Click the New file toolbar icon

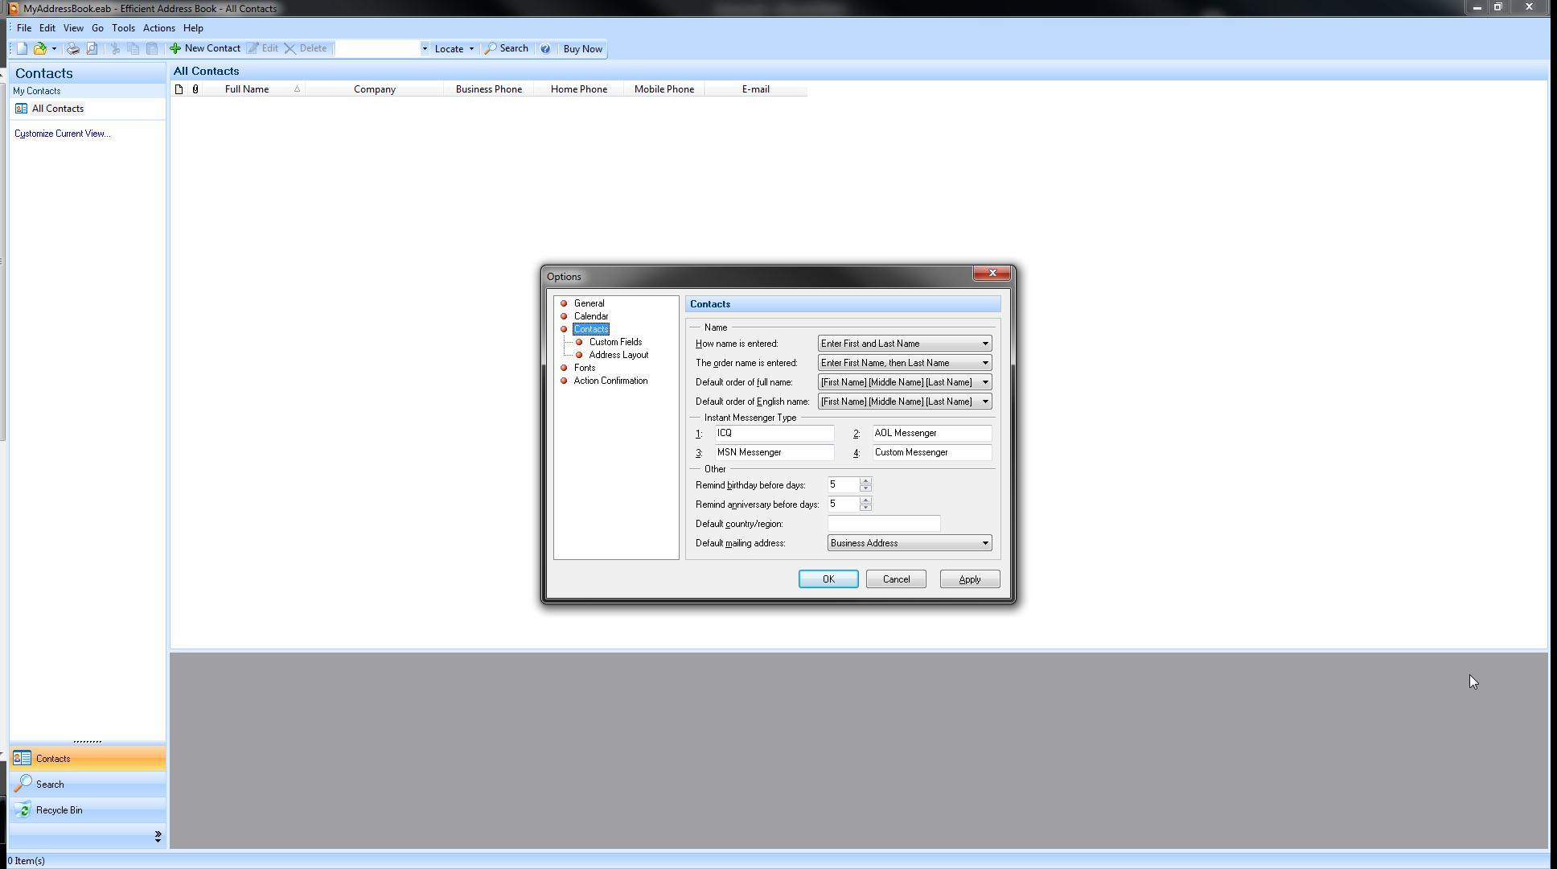pyautogui.click(x=23, y=48)
